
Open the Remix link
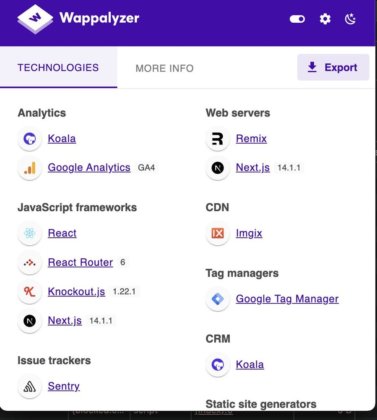251,139
